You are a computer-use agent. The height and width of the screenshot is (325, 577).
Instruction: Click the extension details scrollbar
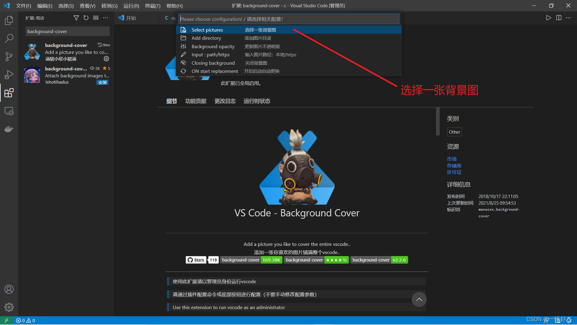(x=438, y=122)
